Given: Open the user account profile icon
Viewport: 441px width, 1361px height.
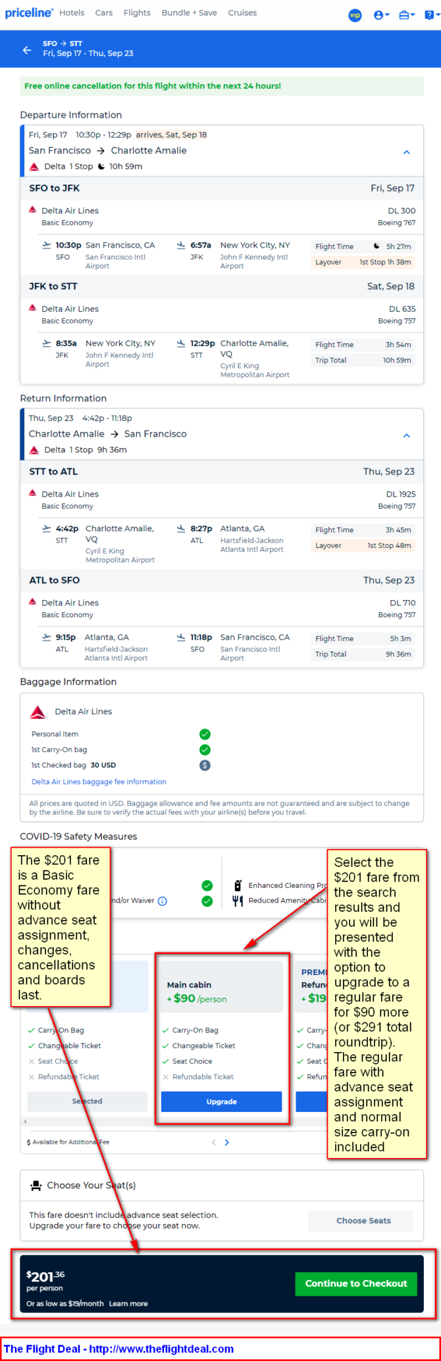Looking at the screenshot, I should (382, 14).
